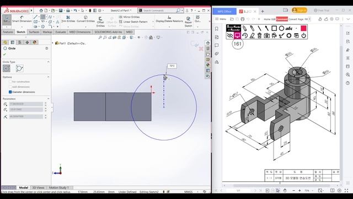Screen dimensions: 353x199
Task: Select the abc text tool in Screen Marker
Action: pyautogui.click(x=289, y=28)
